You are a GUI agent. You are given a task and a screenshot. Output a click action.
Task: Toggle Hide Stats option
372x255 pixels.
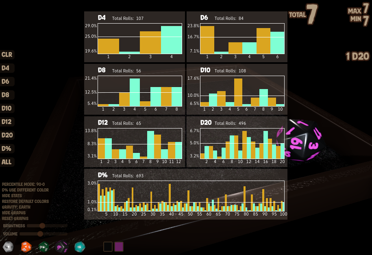tap(13, 196)
